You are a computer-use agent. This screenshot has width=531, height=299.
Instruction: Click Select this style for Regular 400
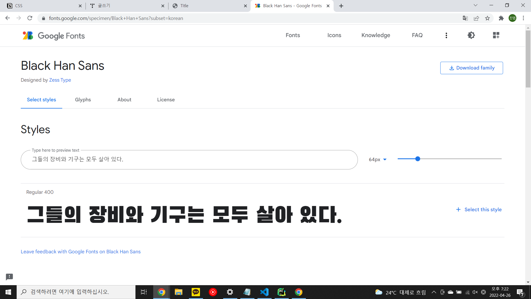tap(479, 210)
